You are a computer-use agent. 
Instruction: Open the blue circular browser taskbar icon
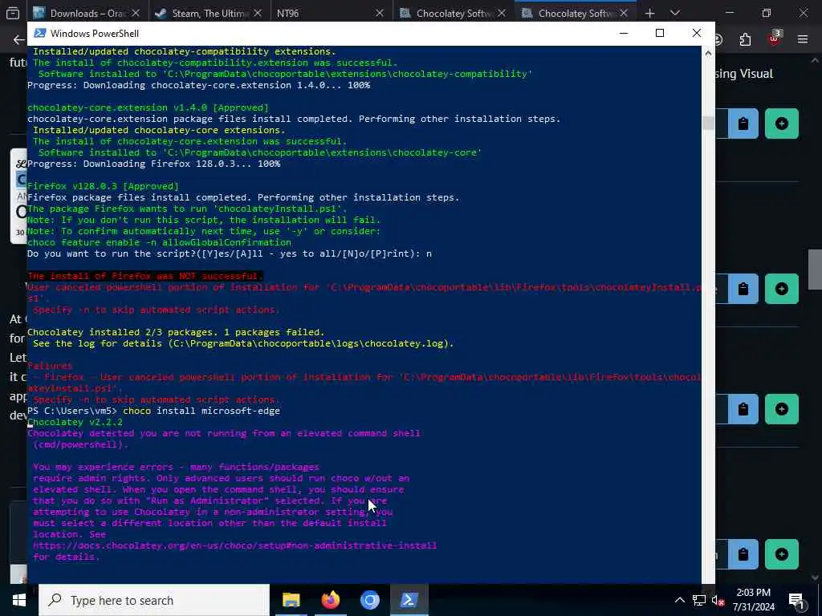(369, 600)
